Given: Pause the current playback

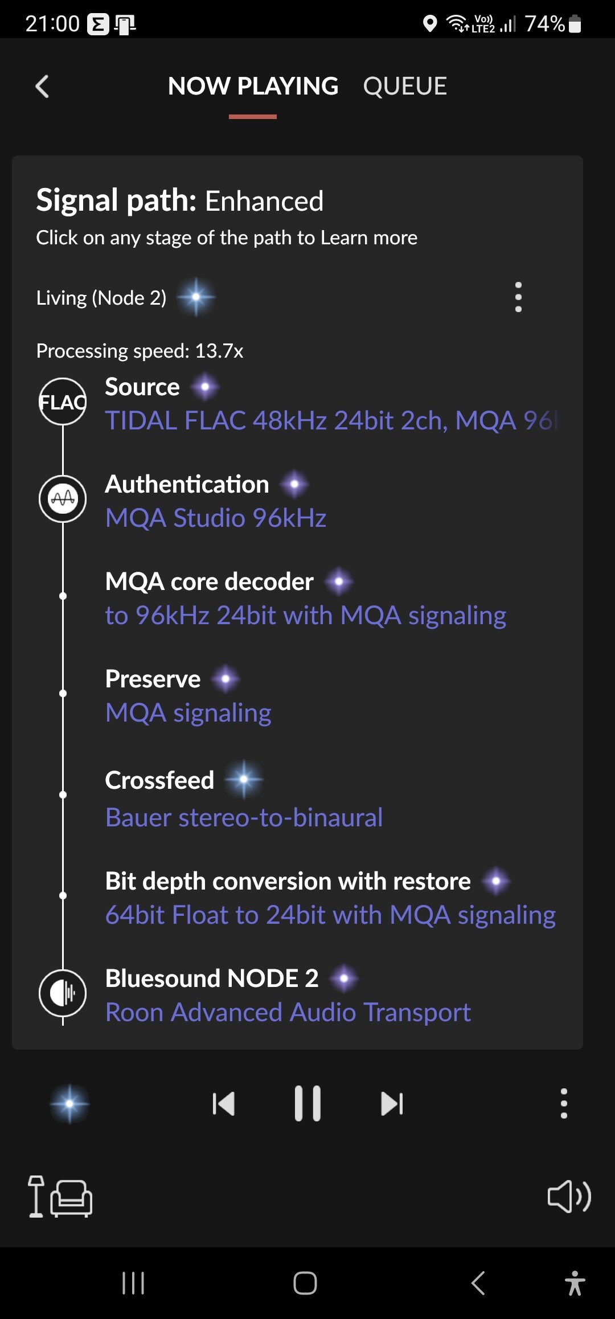Looking at the screenshot, I should pos(307,1103).
